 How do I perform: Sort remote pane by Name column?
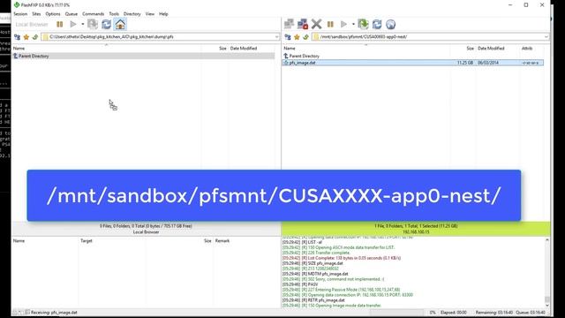[290, 49]
